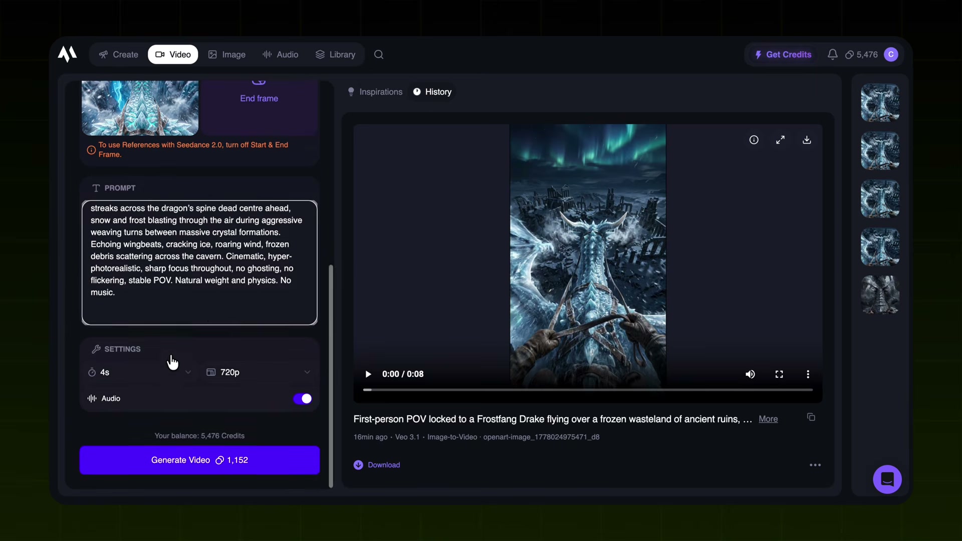
Task: Click the '16min ago' timestamp
Action: point(370,437)
